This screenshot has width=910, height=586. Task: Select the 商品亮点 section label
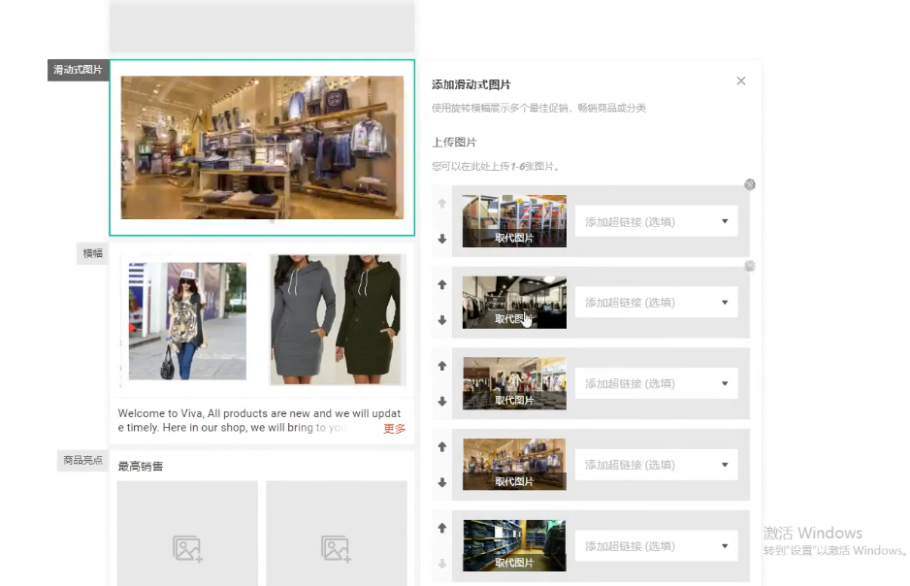click(82, 461)
